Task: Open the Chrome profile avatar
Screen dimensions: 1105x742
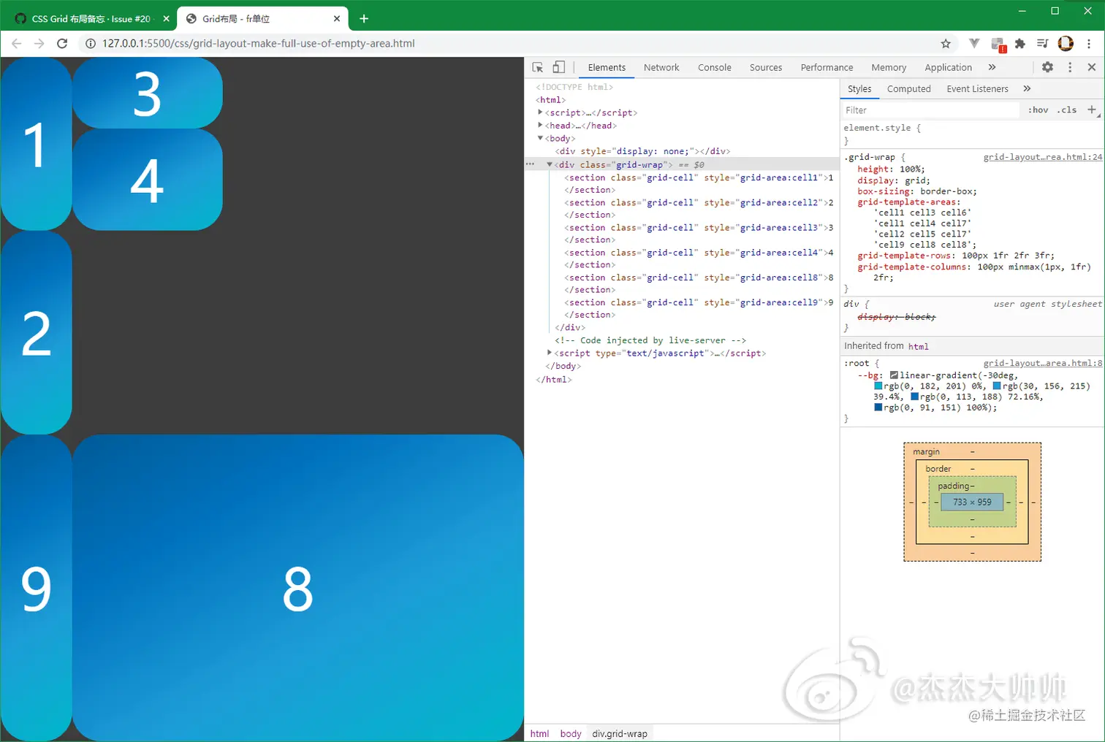Action: click(1066, 44)
